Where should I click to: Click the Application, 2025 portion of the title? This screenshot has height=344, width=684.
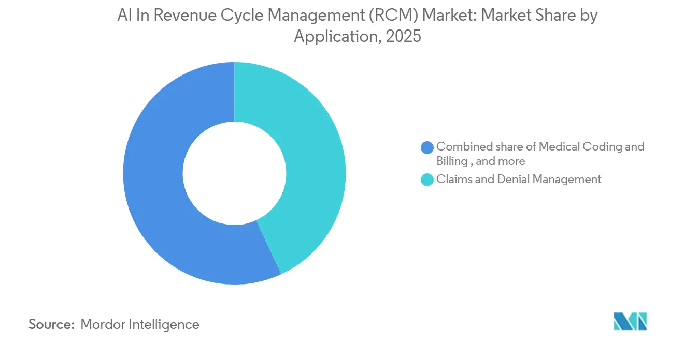tap(358, 36)
